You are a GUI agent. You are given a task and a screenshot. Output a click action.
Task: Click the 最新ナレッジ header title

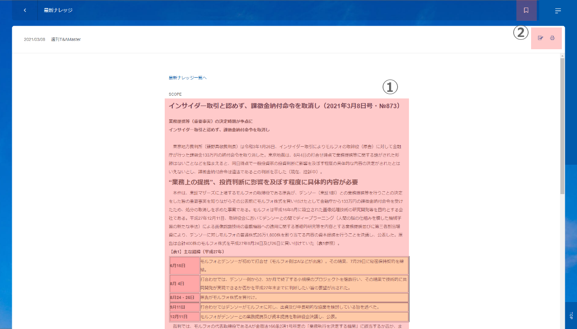(58, 10)
